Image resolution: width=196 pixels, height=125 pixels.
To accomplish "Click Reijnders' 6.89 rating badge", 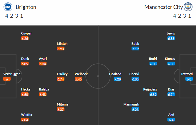I will point(153,94).
